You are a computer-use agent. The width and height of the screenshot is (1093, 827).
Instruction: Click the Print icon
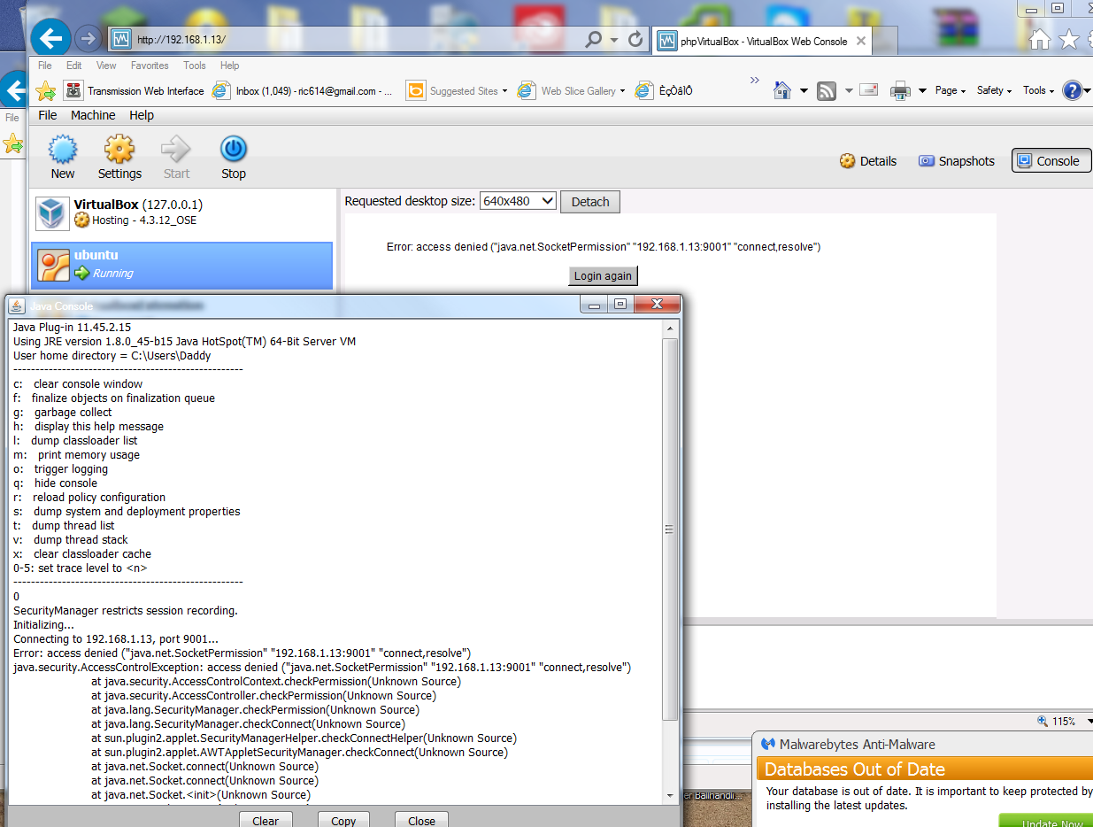(x=900, y=90)
